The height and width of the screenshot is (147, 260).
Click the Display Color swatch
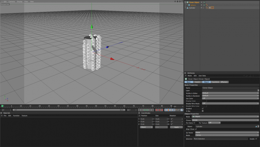click(x=204, y=101)
